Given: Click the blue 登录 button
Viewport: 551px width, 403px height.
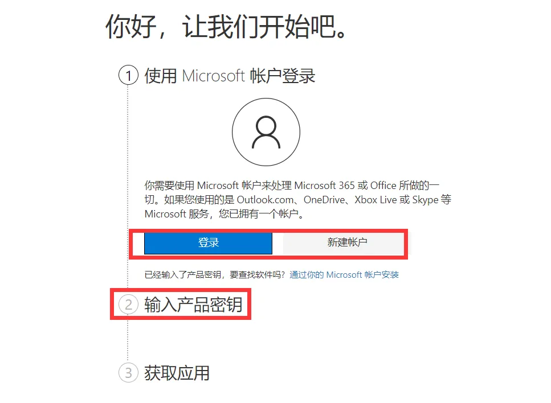Looking at the screenshot, I should click(208, 242).
